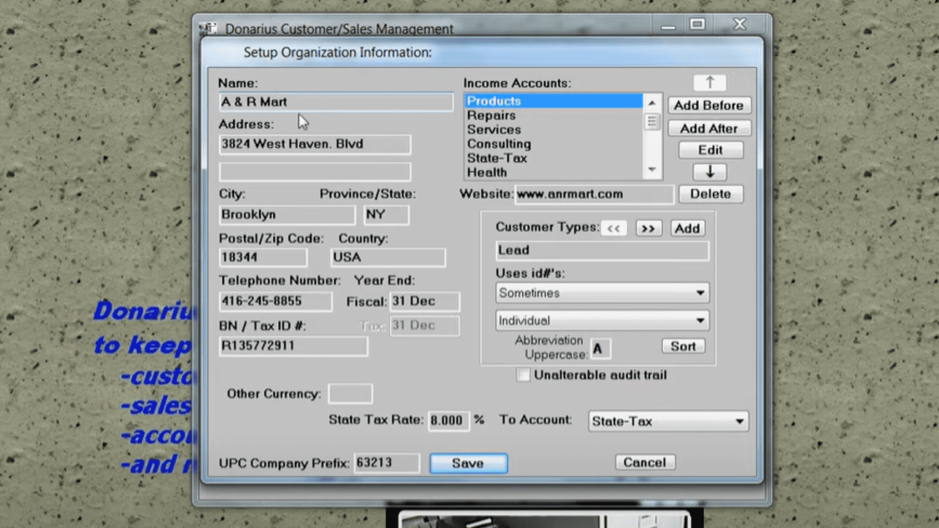Click the Postal/Zip Code field 18344

click(x=263, y=257)
